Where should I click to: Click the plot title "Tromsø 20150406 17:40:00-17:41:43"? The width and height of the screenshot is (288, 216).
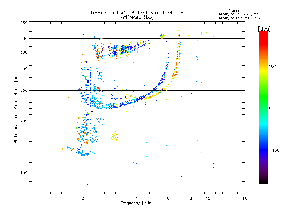tap(137, 13)
